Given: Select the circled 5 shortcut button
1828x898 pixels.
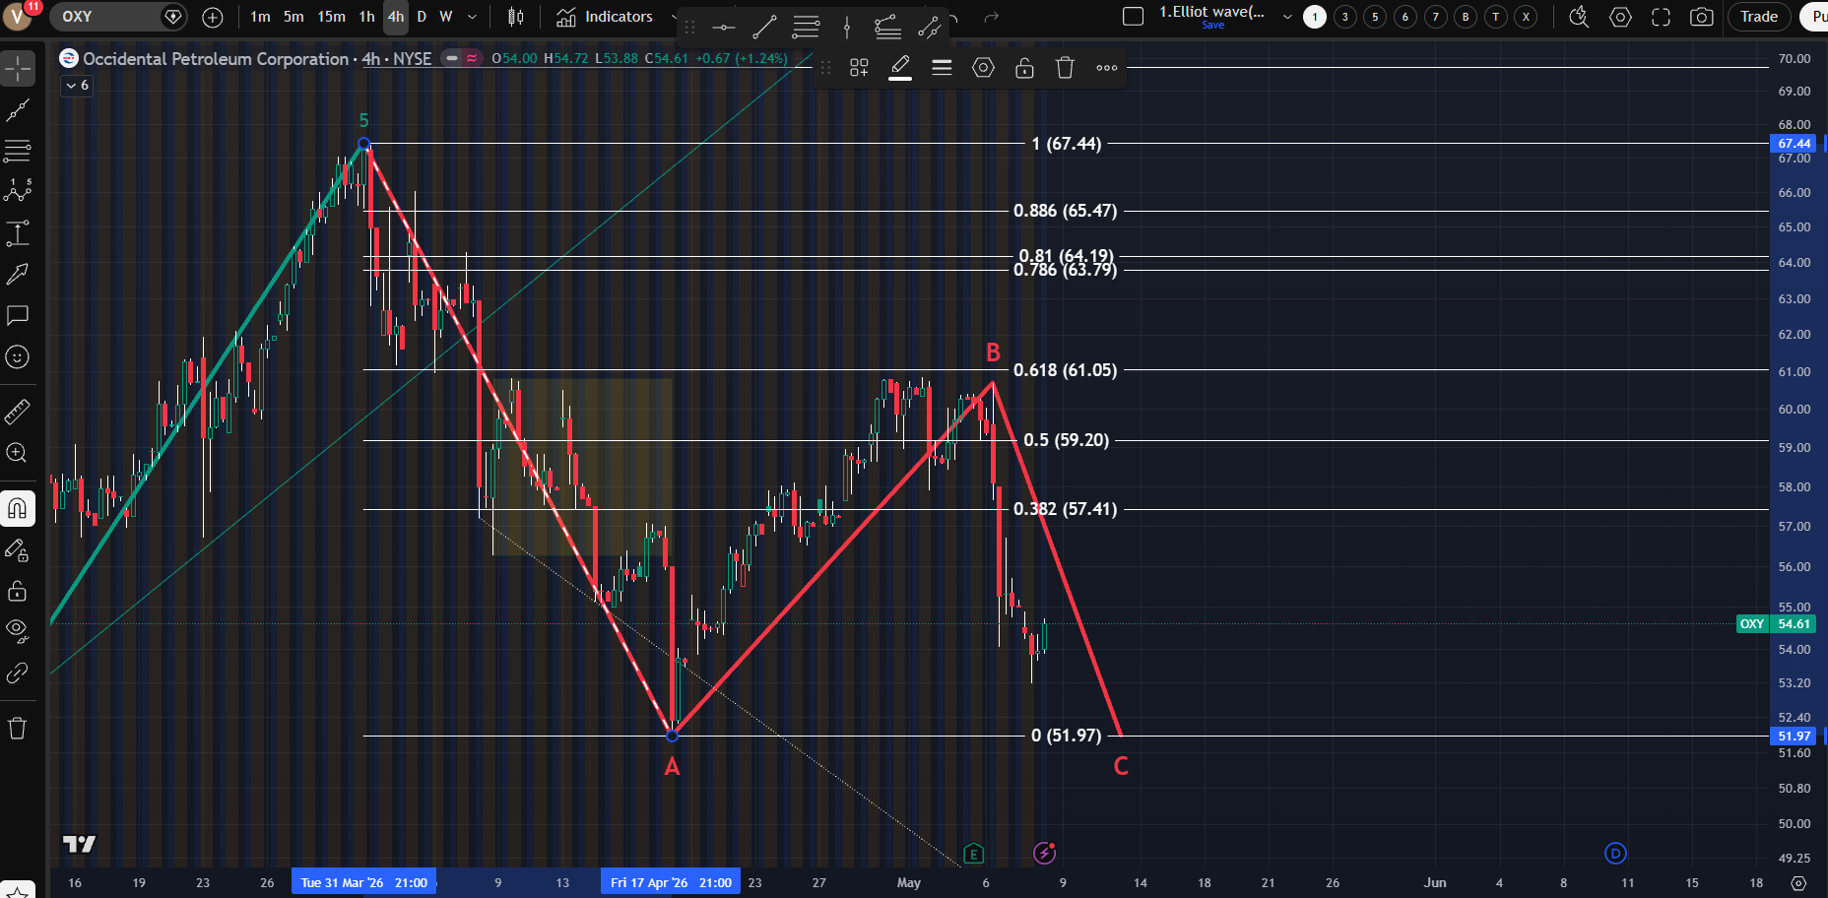Looking at the screenshot, I should click(1375, 17).
